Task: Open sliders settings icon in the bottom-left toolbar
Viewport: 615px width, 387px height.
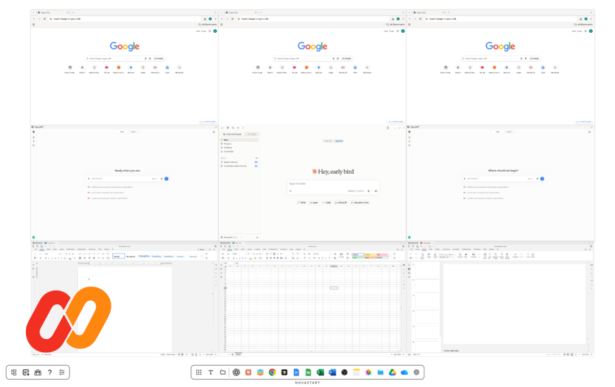Action: coord(62,373)
